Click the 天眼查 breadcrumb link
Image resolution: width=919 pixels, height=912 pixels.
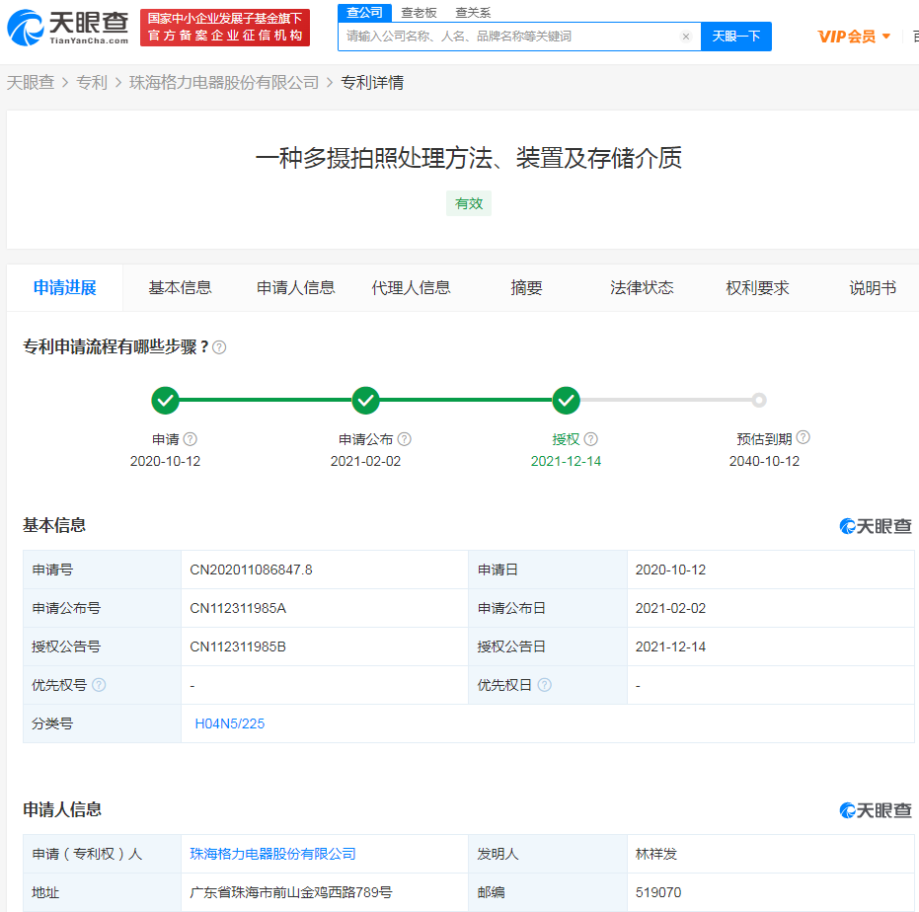click(31, 83)
